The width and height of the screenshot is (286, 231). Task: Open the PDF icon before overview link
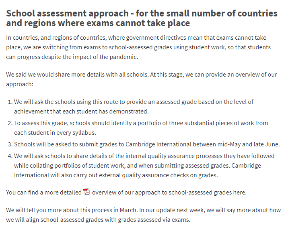pos(86,192)
